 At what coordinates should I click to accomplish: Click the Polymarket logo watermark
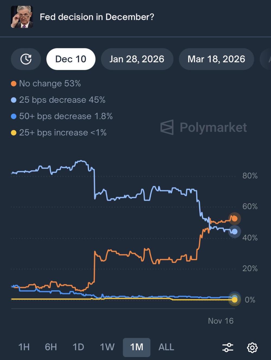coord(204,127)
